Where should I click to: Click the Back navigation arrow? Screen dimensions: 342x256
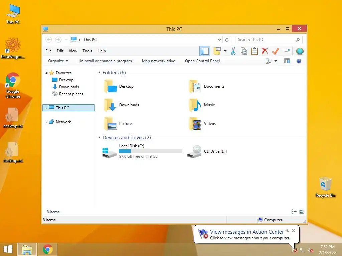pos(48,40)
